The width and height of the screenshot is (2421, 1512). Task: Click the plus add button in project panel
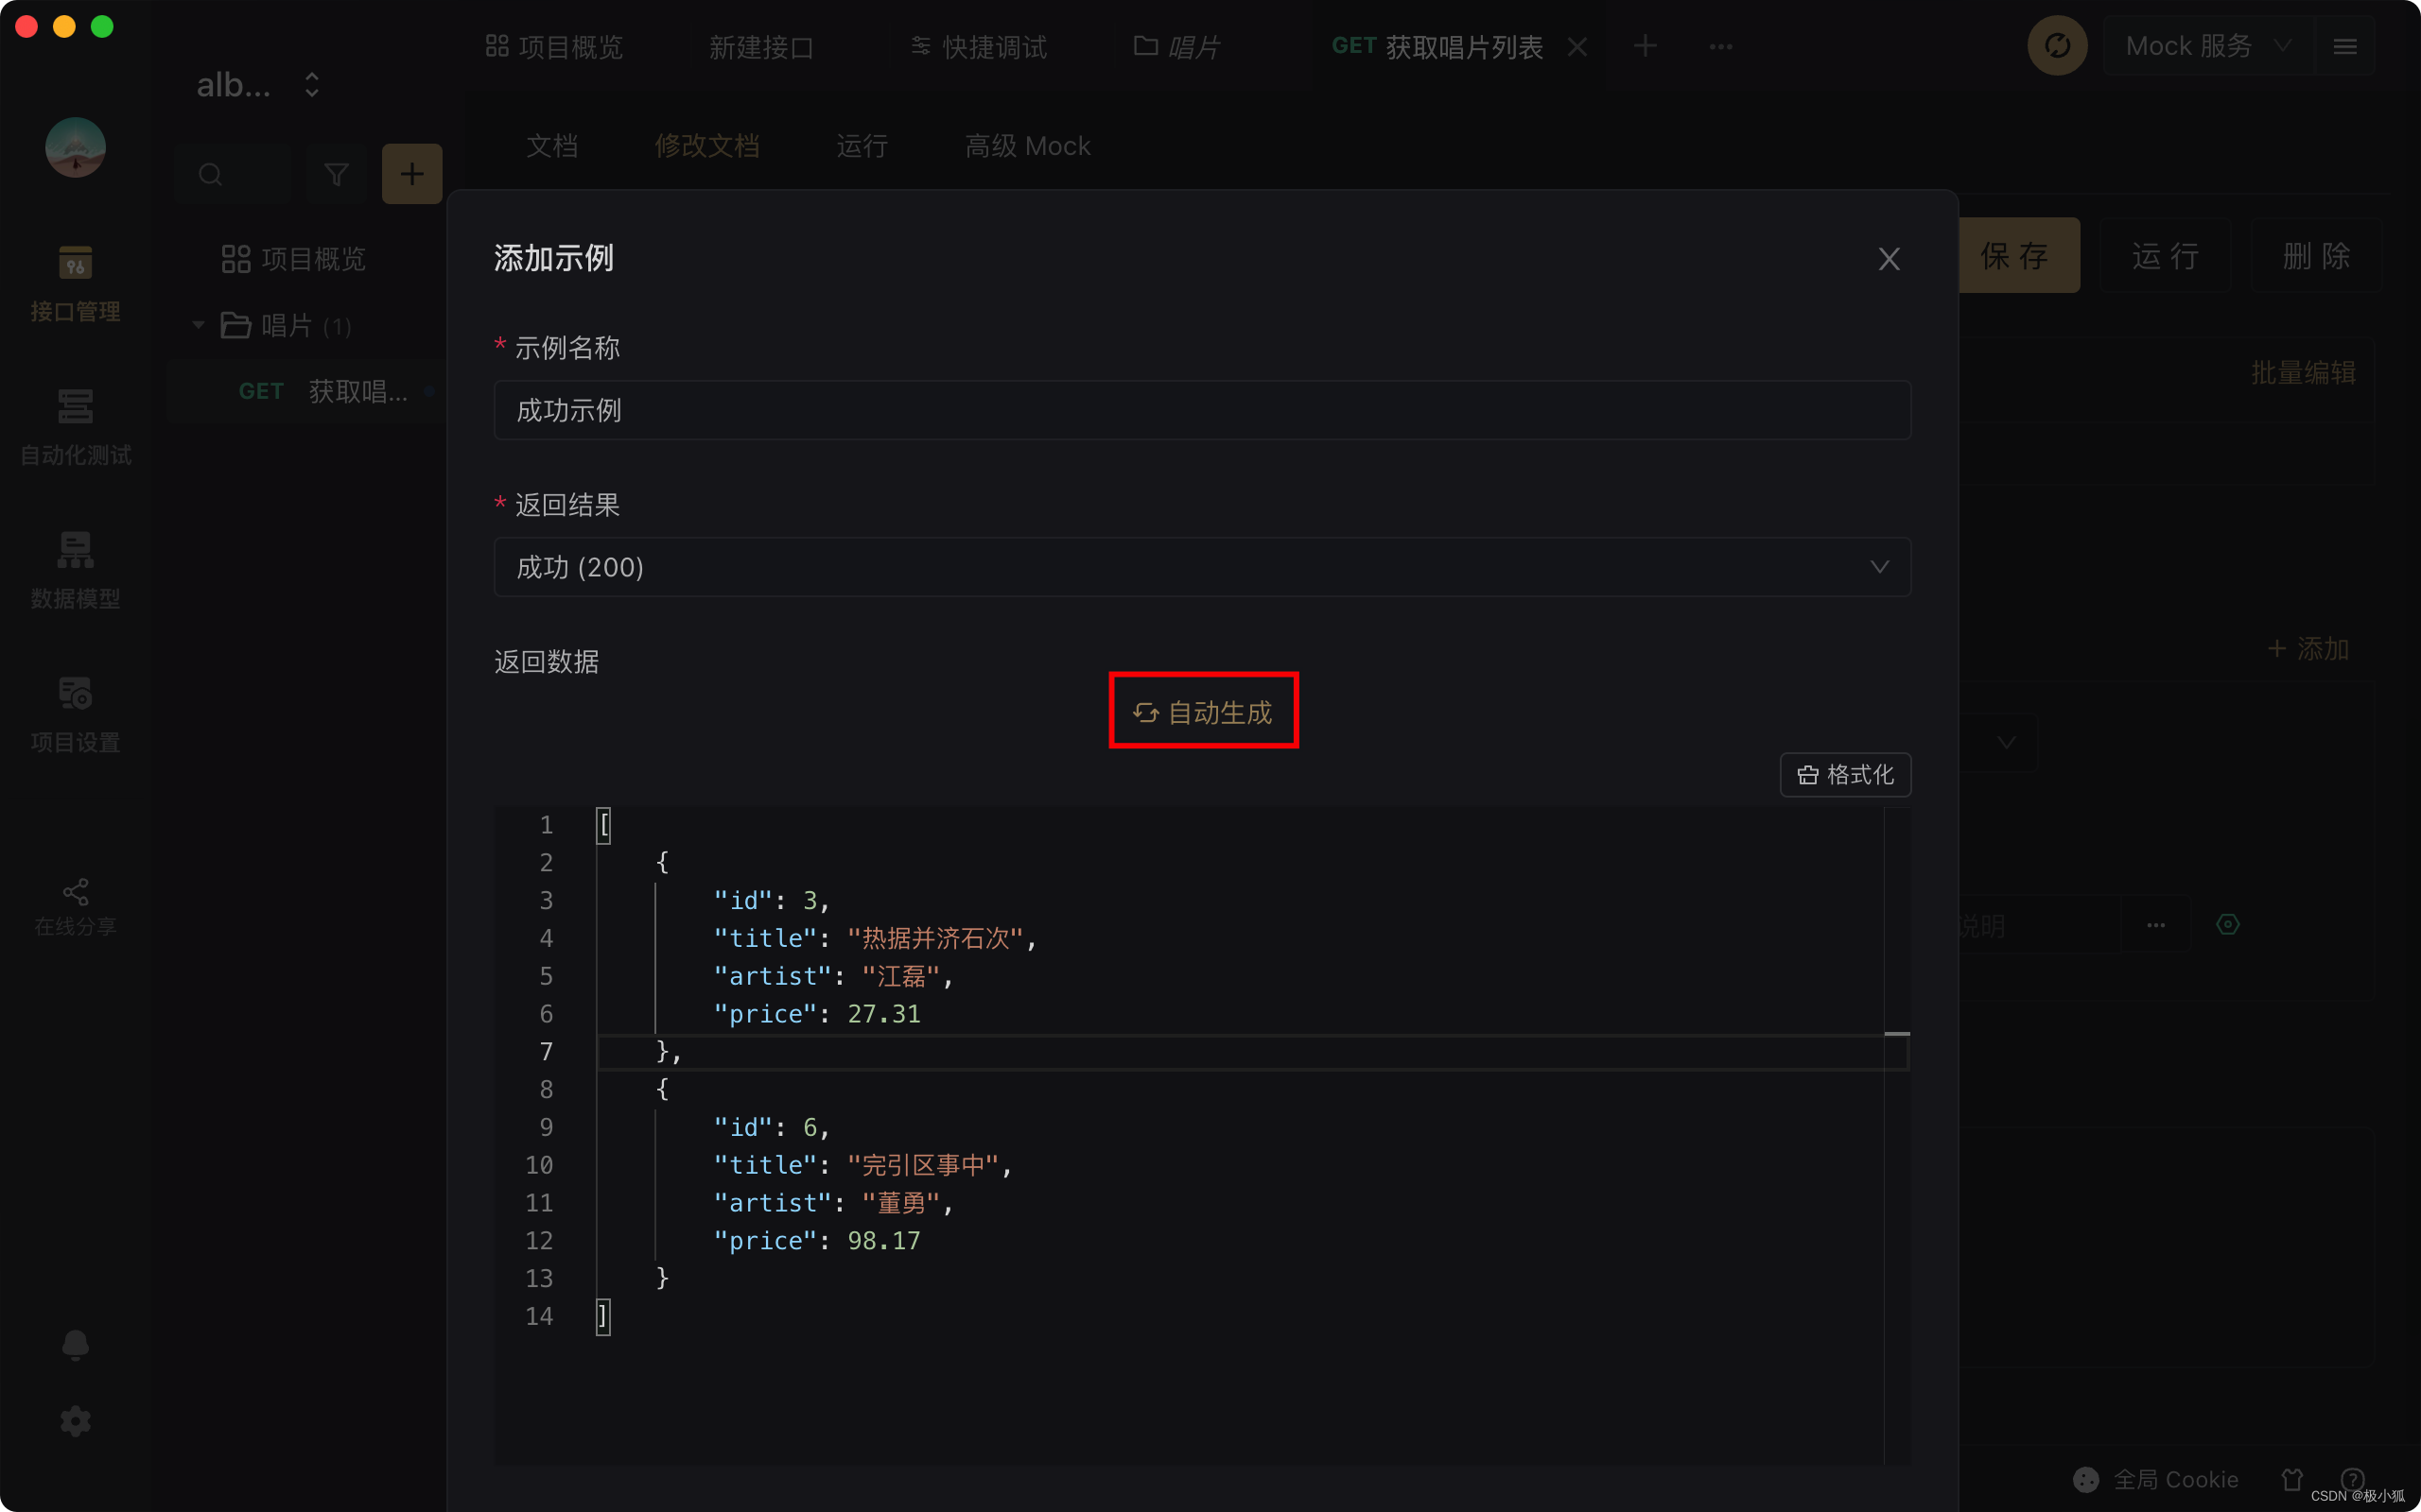[x=412, y=174]
